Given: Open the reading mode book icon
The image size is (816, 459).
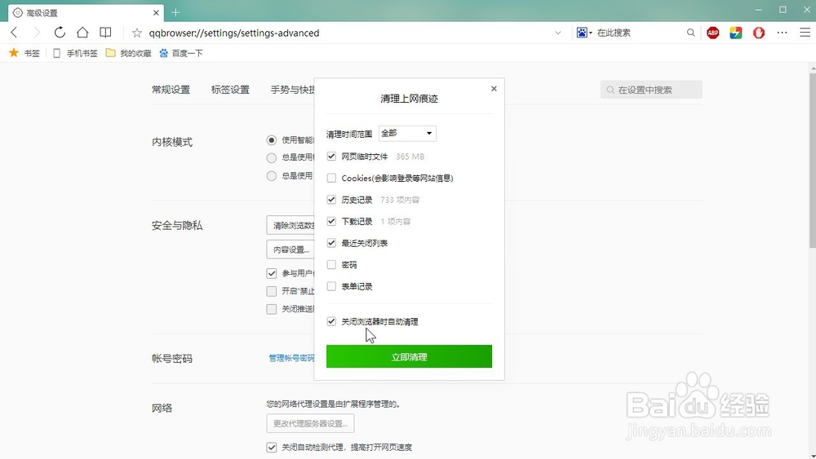Looking at the screenshot, I should click(105, 33).
